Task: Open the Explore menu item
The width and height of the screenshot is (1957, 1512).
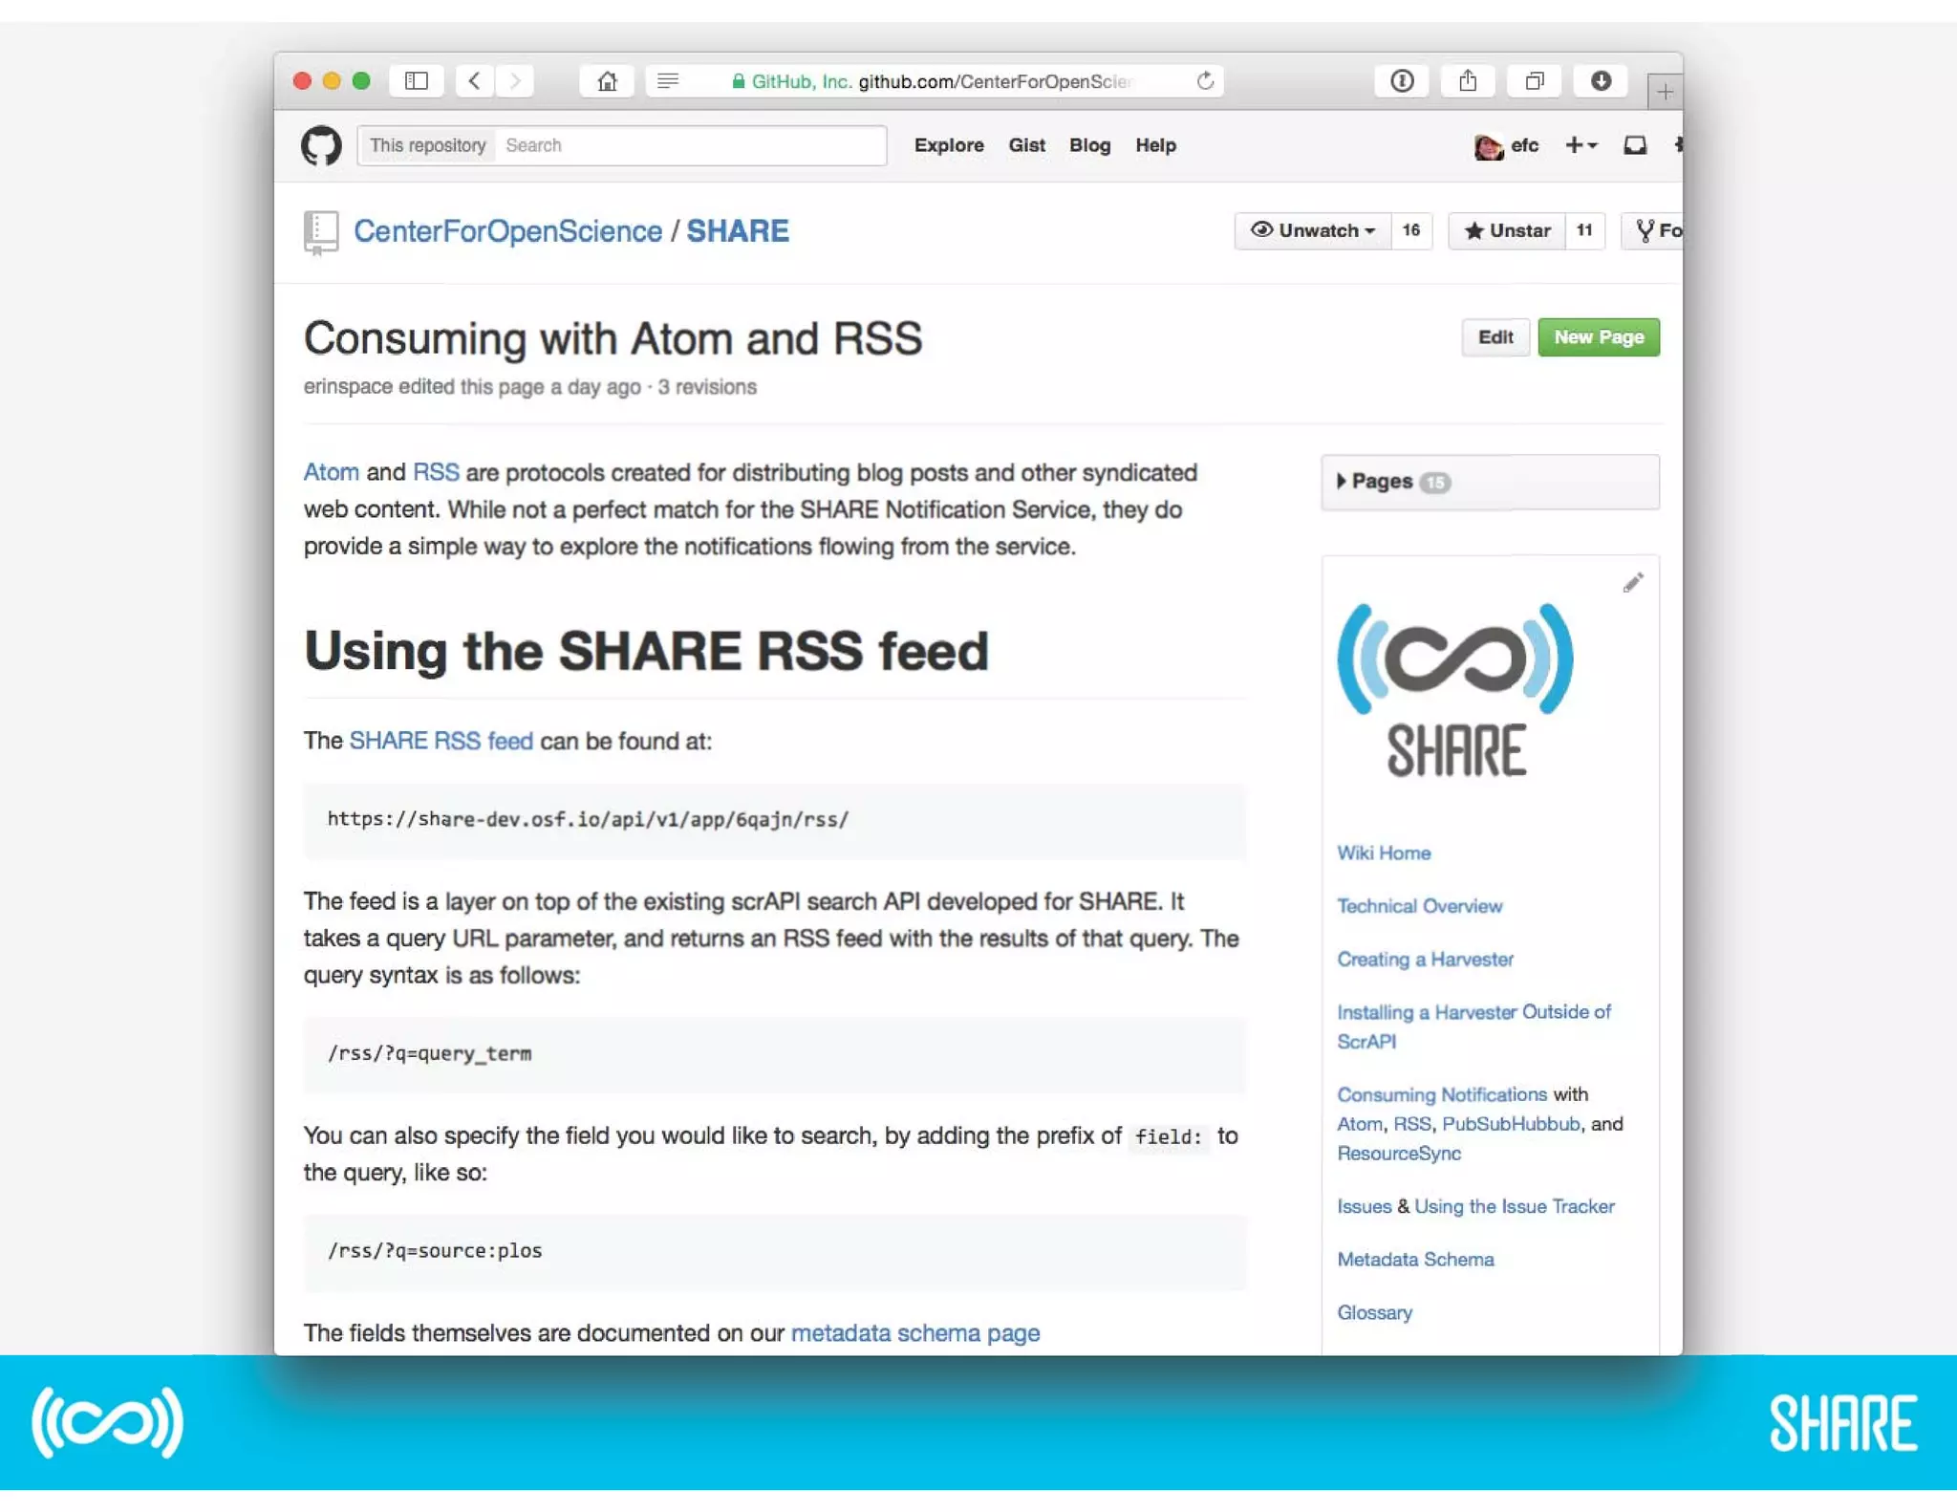Action: tap(948, 145)
